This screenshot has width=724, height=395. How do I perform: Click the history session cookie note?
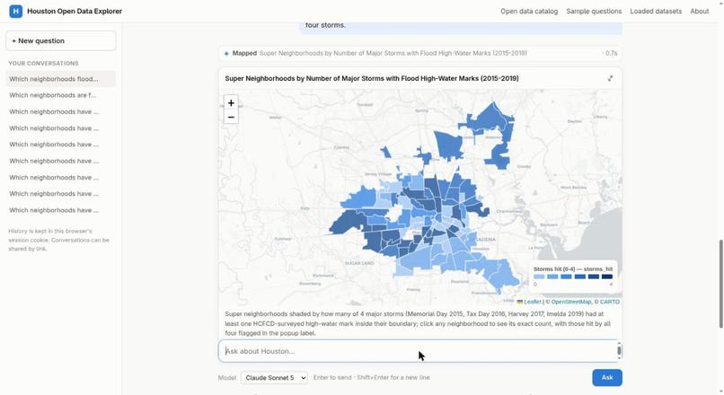tap(58, 240)
